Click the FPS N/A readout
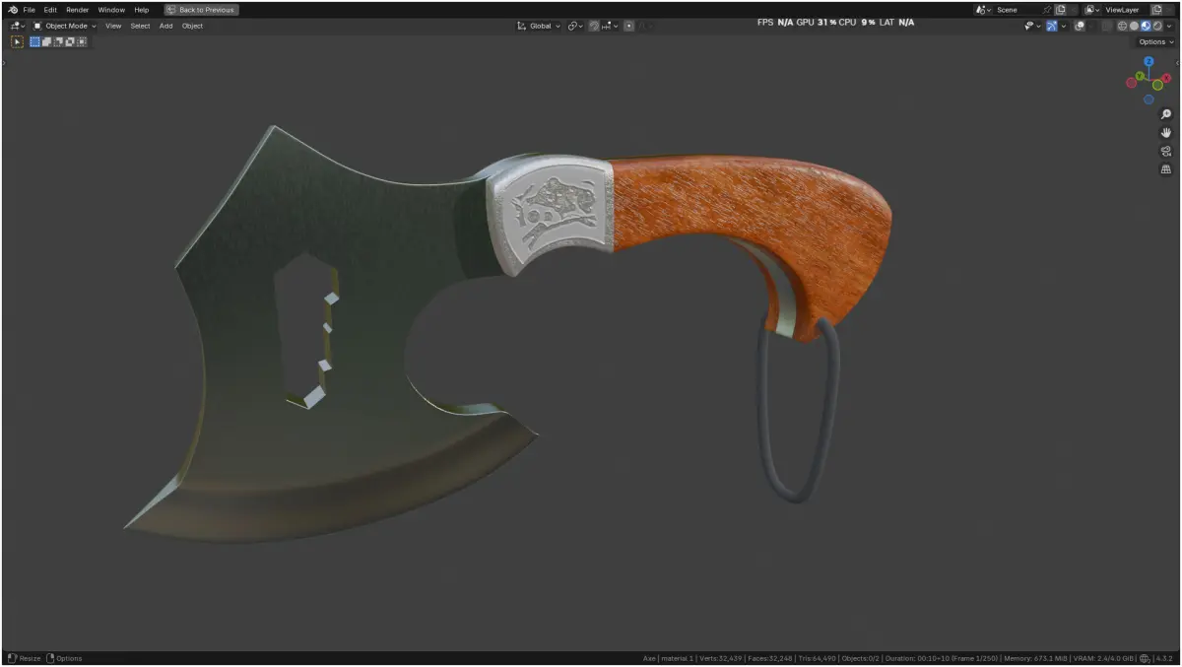 (775, 22)
